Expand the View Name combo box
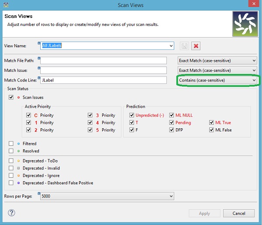The image size is (262, 225). [171, 46]
